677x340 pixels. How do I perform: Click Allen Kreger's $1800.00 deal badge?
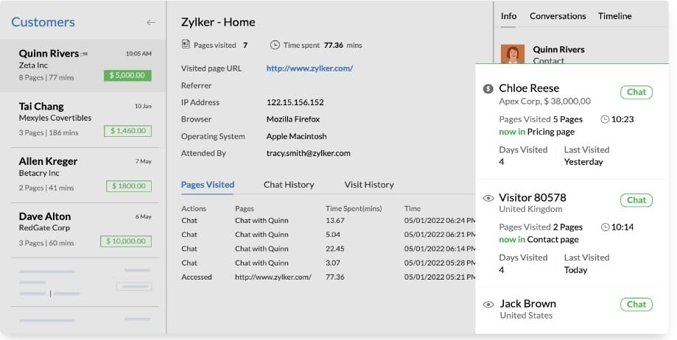128,186
